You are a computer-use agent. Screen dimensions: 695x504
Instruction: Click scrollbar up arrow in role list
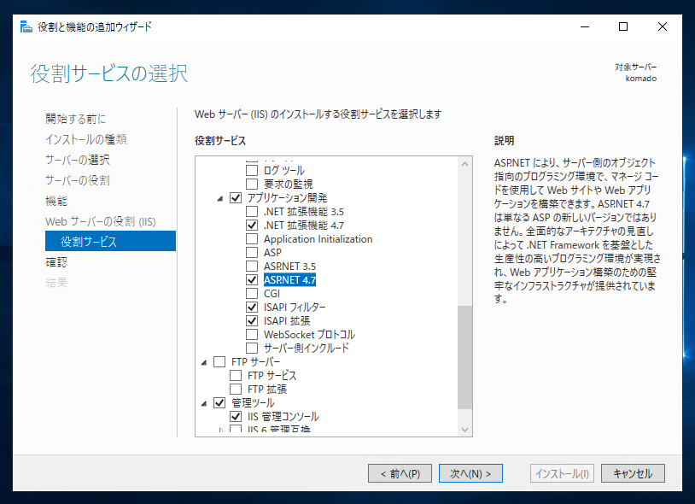(465, 164)
